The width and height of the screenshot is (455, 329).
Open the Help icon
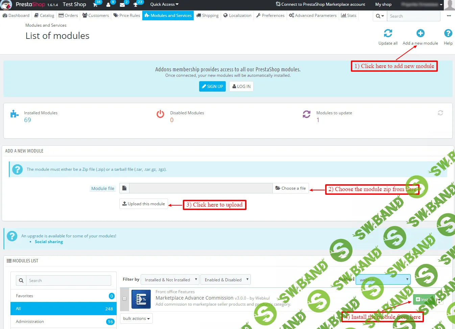pos(448,33)
